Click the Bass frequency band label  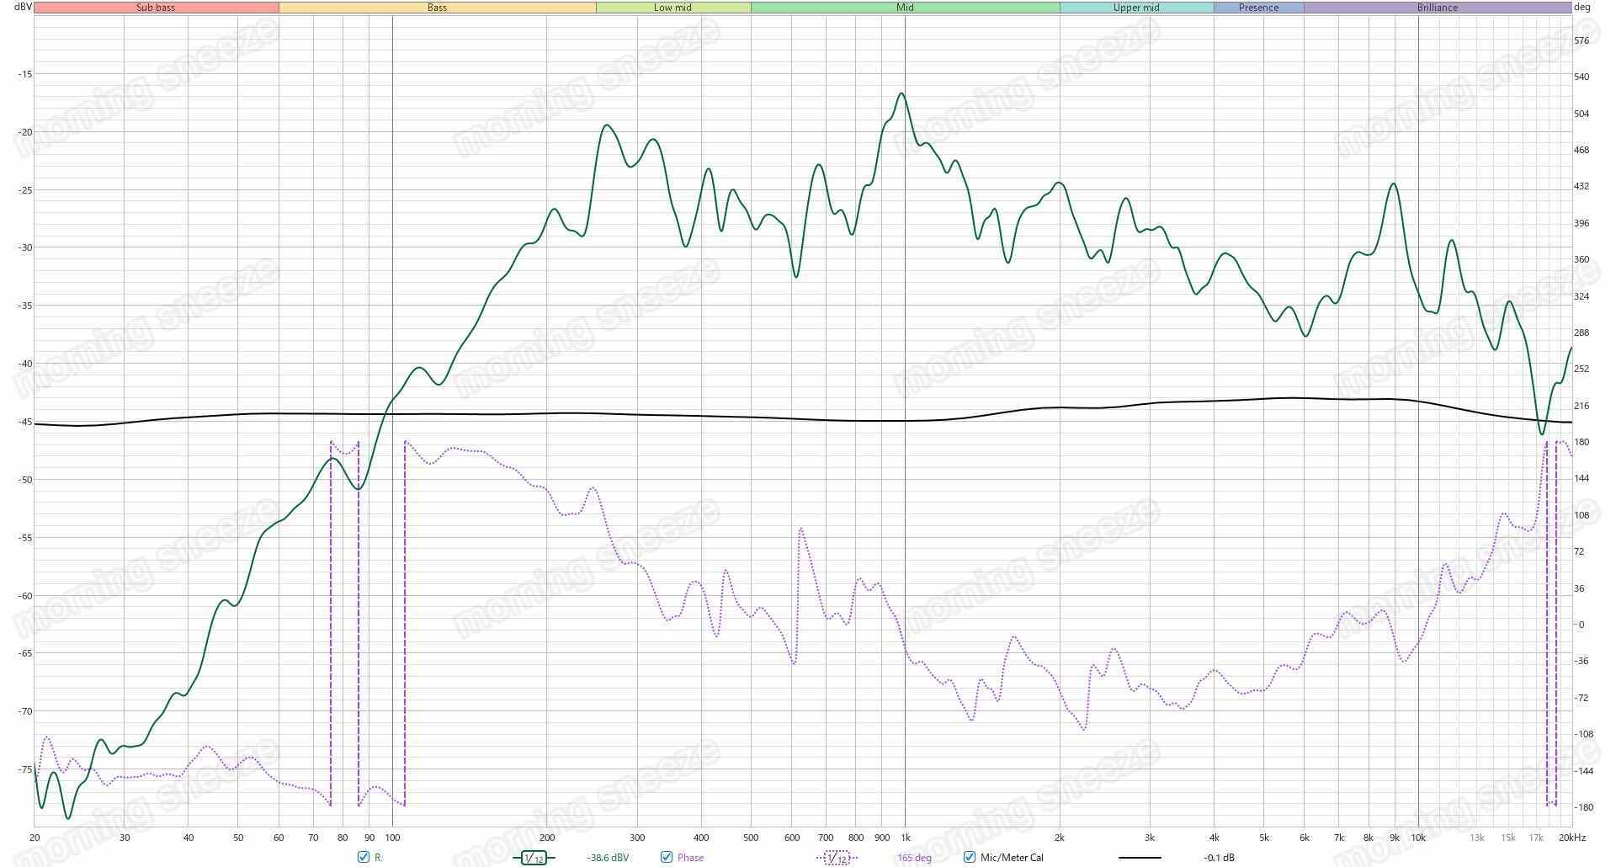[x=437, y=8]
